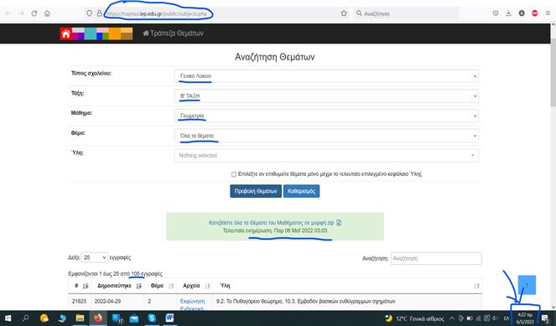Viewport: 556px width, 326px height.
Task: Open the Θέμα dropdown showing Όλα τα θέματα
Action: click(x=326, y=136)
